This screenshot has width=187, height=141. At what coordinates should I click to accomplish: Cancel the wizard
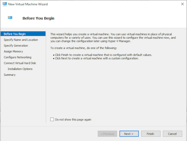click(x=172, y=134)
